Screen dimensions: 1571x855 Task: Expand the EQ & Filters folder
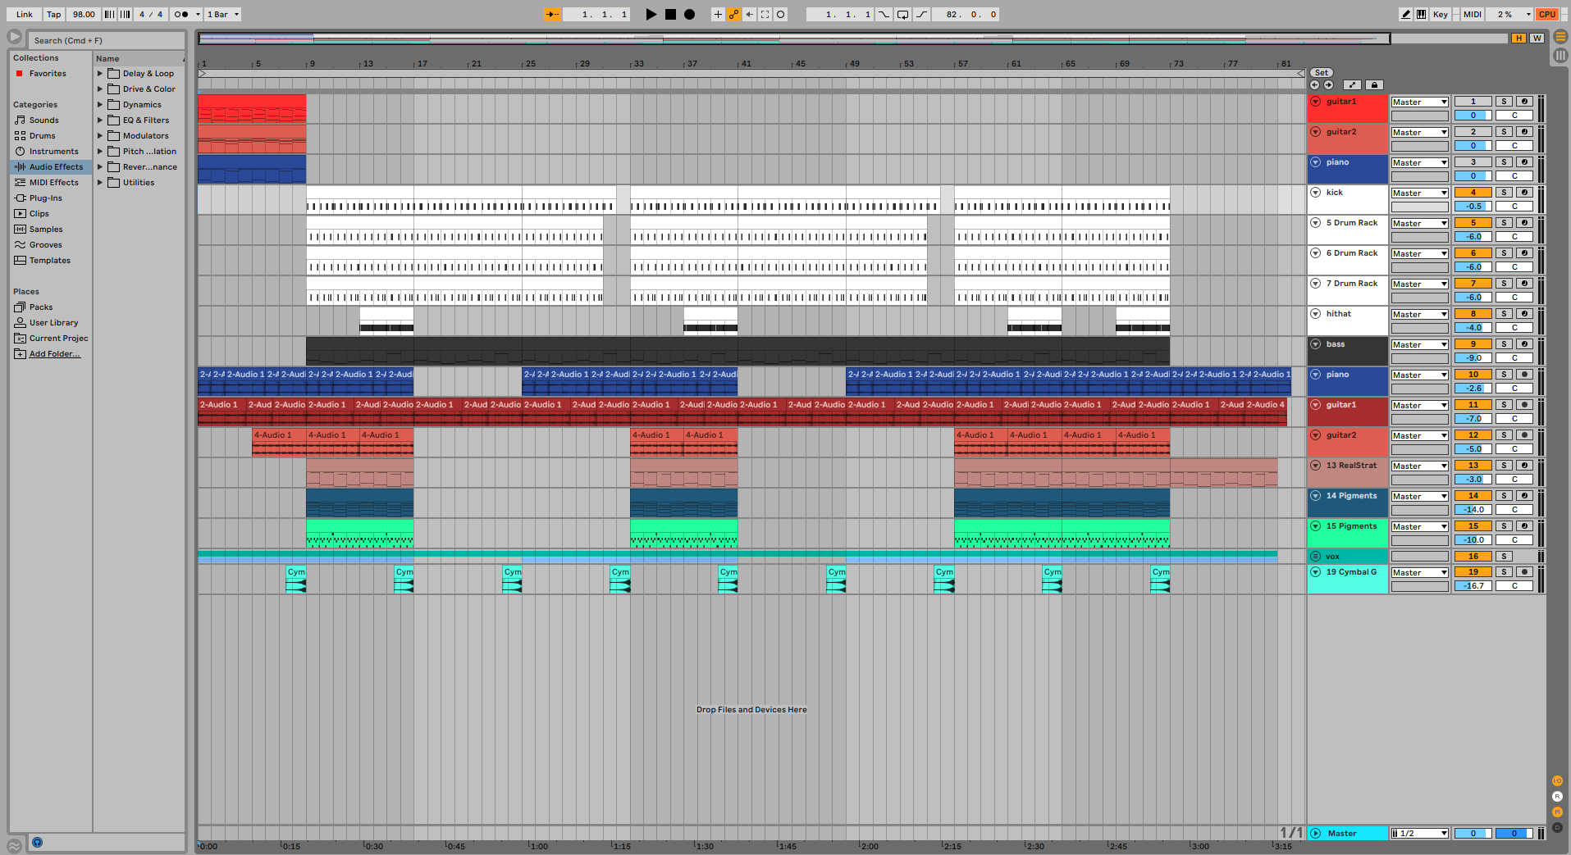pyautogui.click(x=100, y=120)
